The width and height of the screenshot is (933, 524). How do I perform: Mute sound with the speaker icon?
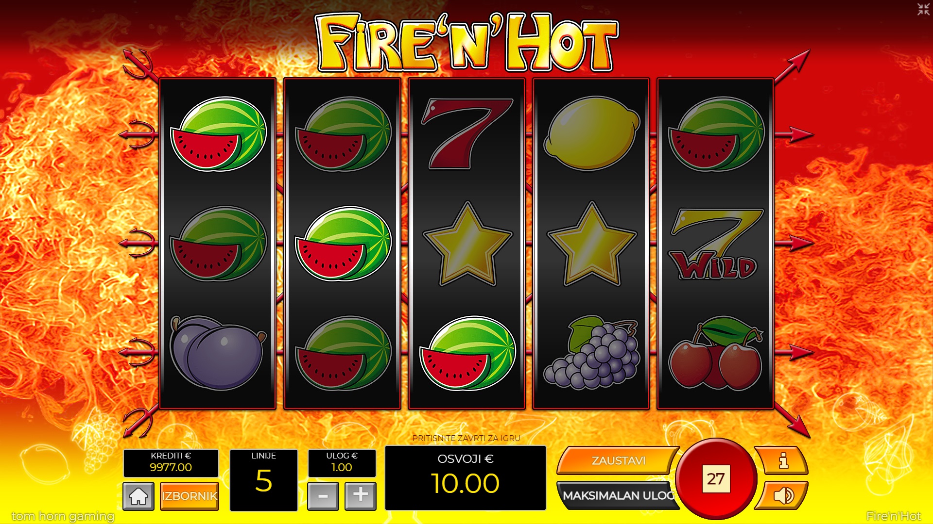pos(782,495)
